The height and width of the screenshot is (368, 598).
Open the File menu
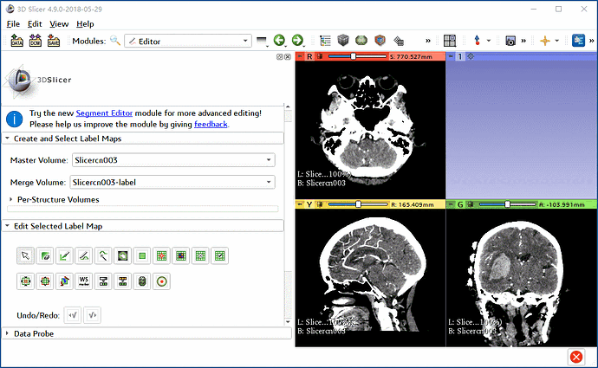coord(13,23)
